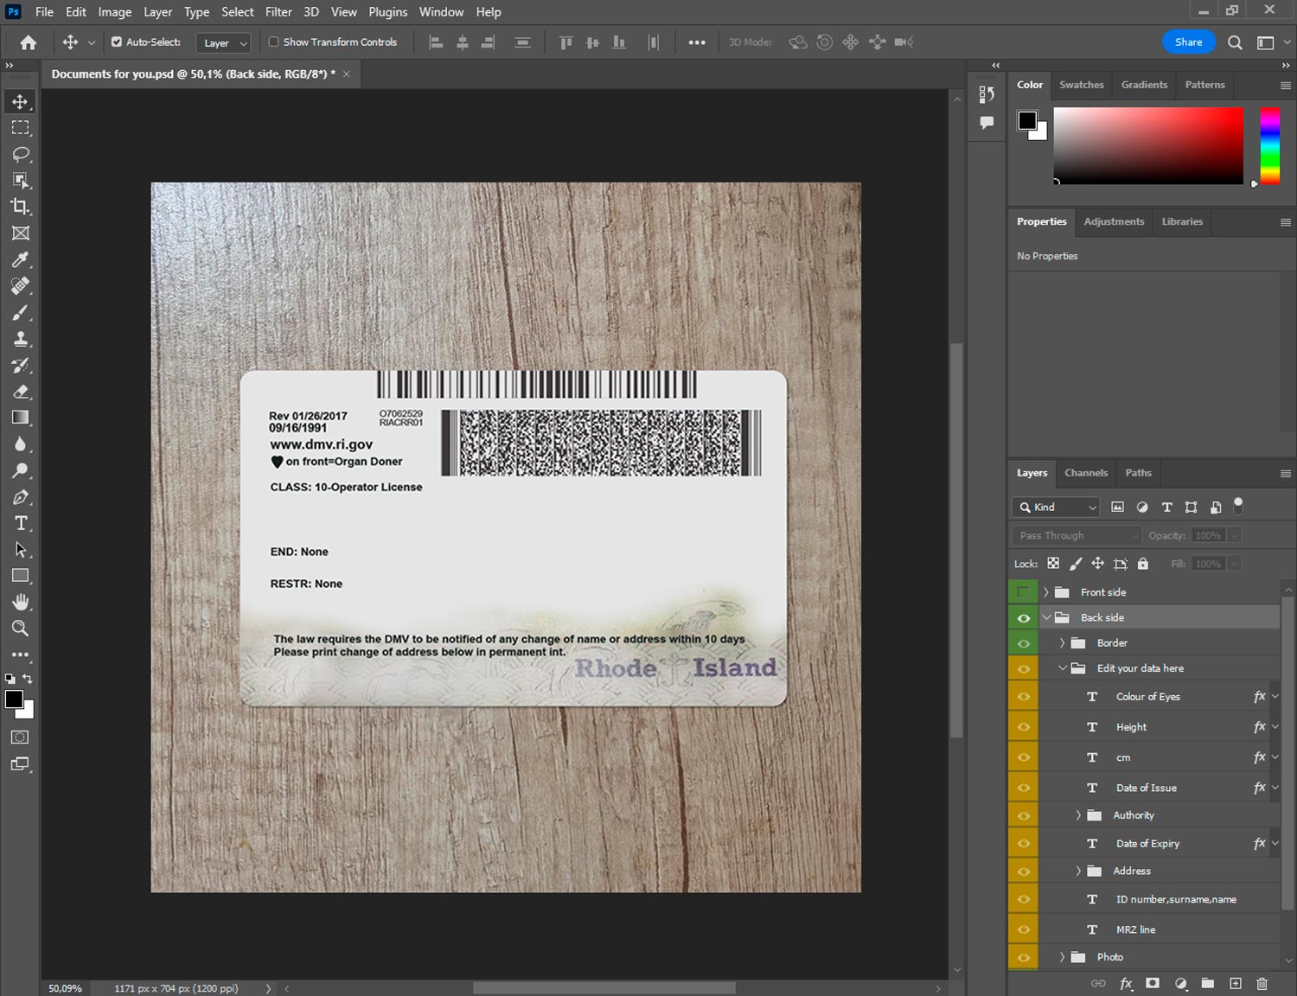Expand the Photo layer group

1062,957
